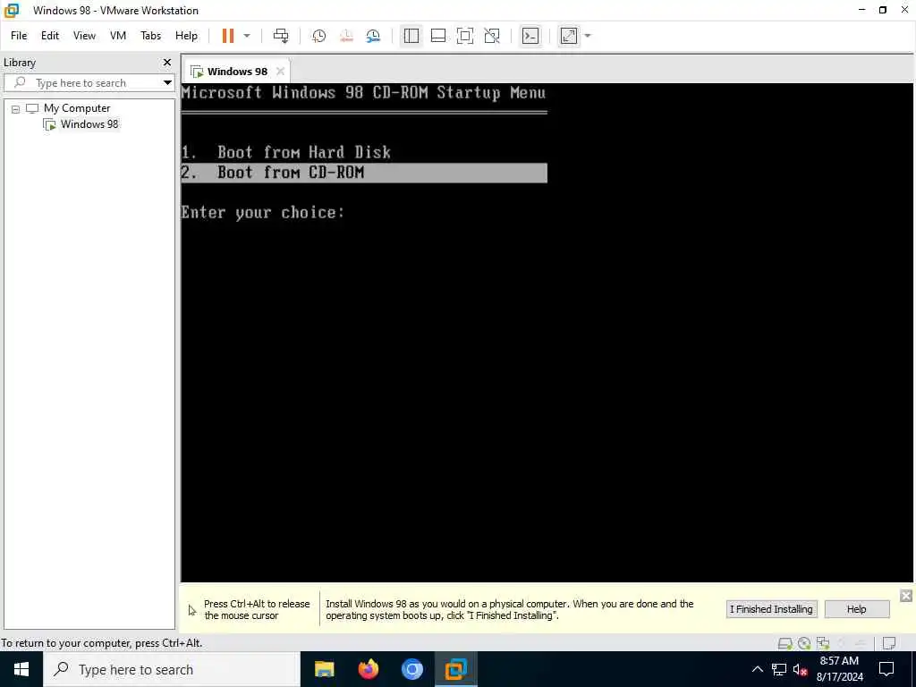Image resolution: width=916 pixels, height=687 pixels.
Task: Click 'Boot from CD-ROM' highlighted entry
Action: click(364, 173)
